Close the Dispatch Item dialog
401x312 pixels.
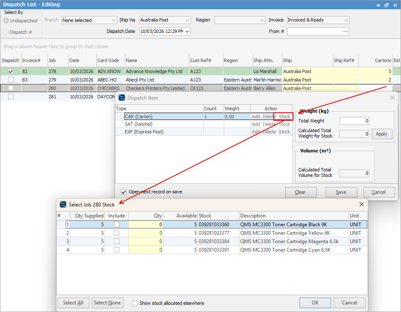pyautogui.click(x=392, y=98)
